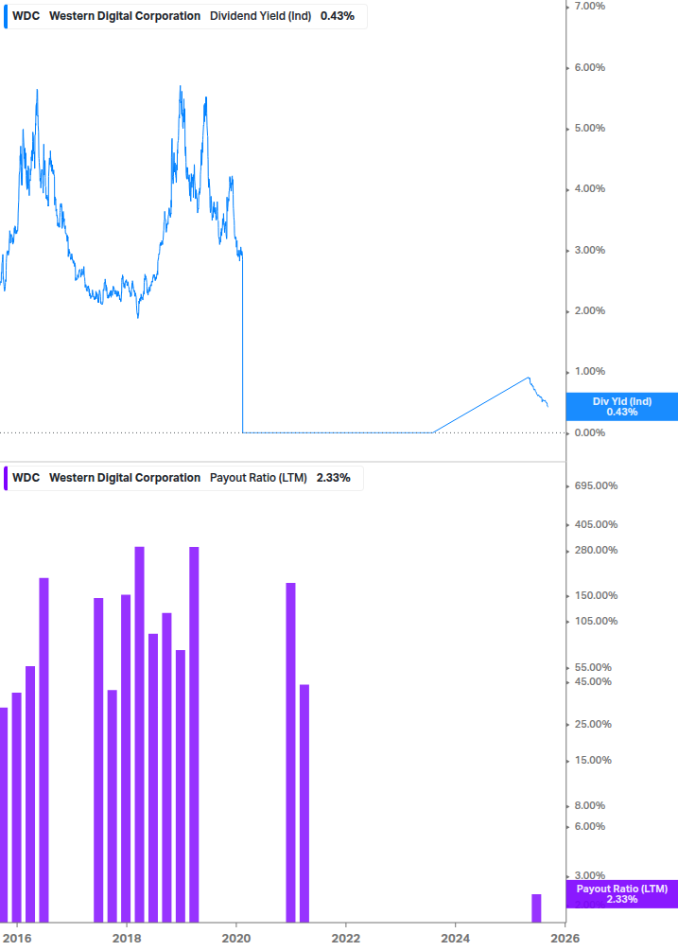678x951 pixels.
Task: Click the 105.00% label on the payout axis
Action: pyautogui.click(x=596, y=621)
